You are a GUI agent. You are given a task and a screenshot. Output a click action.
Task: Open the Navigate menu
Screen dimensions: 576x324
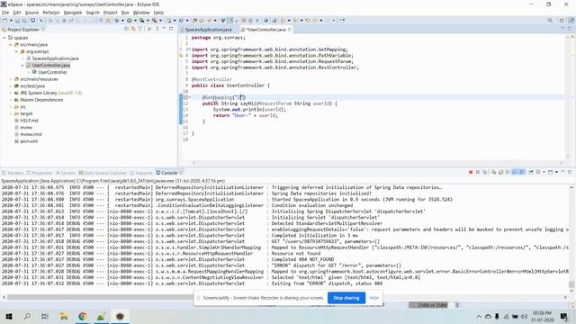pos(73,13)
